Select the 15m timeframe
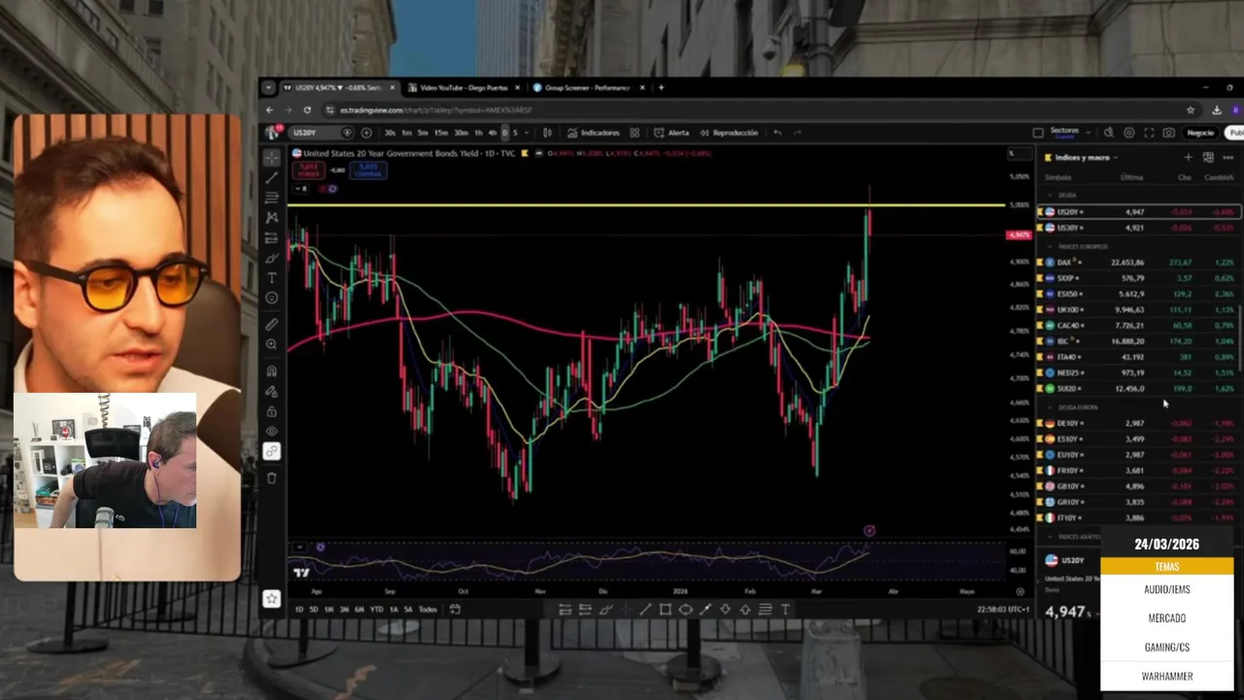Viewport: 1244px width, 700px height. [441, 132]
